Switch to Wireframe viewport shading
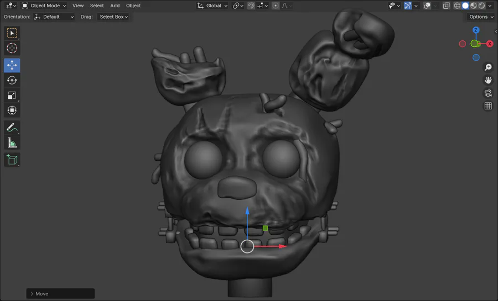This screenshot has height=301, width=498. pos(457,6)
